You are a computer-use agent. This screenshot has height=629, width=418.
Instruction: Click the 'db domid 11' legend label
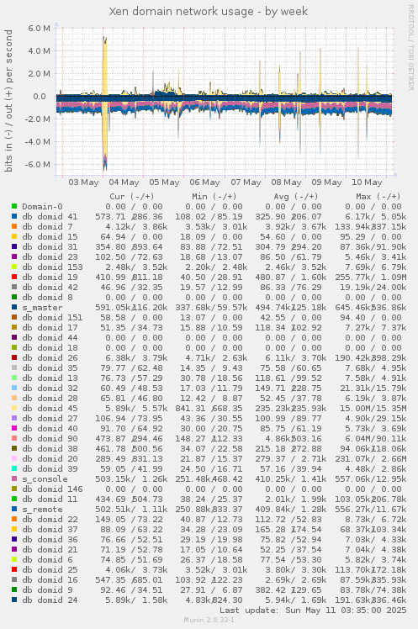[50, 499]
